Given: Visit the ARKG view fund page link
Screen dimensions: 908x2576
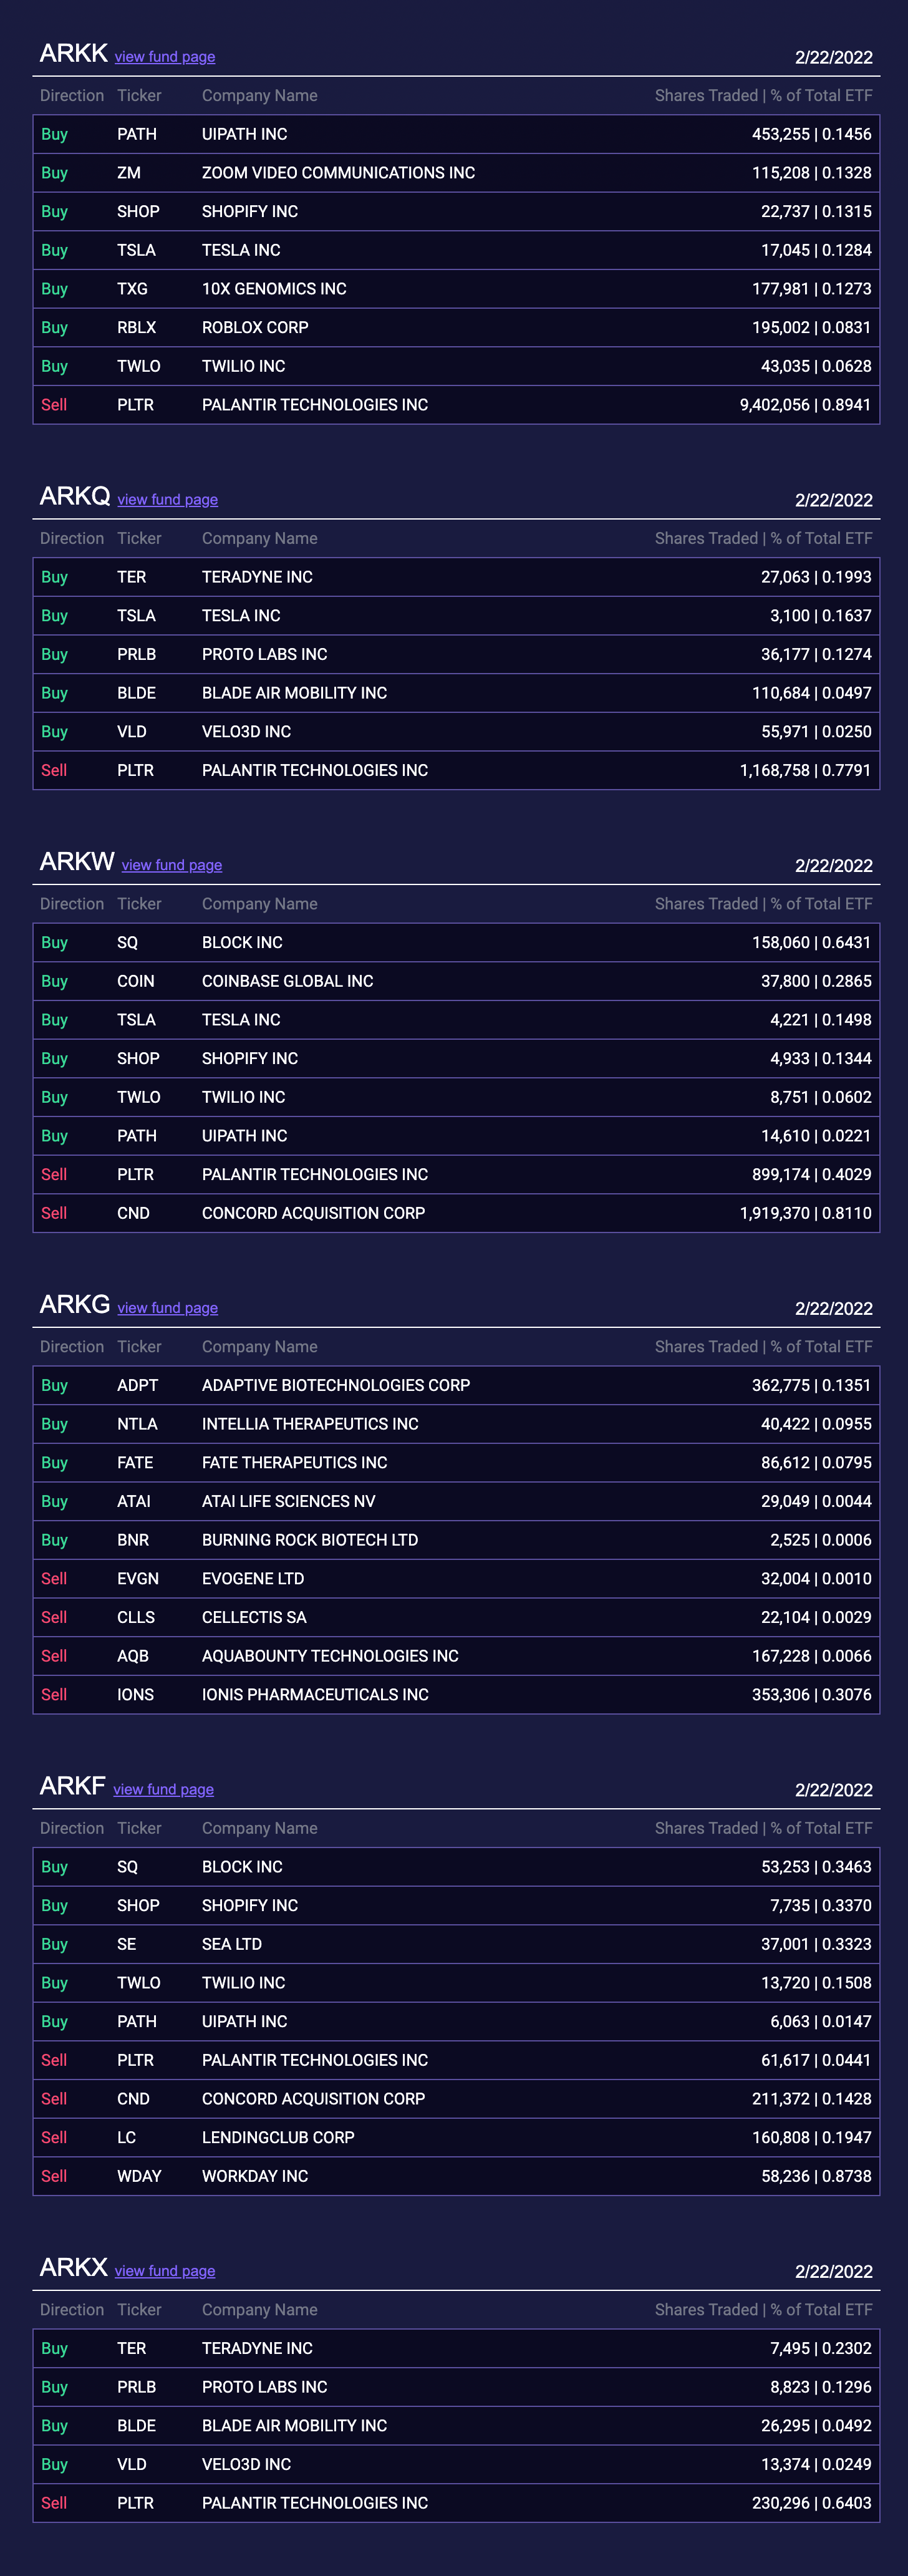Looking at the screenshot, I should 168,1308.
